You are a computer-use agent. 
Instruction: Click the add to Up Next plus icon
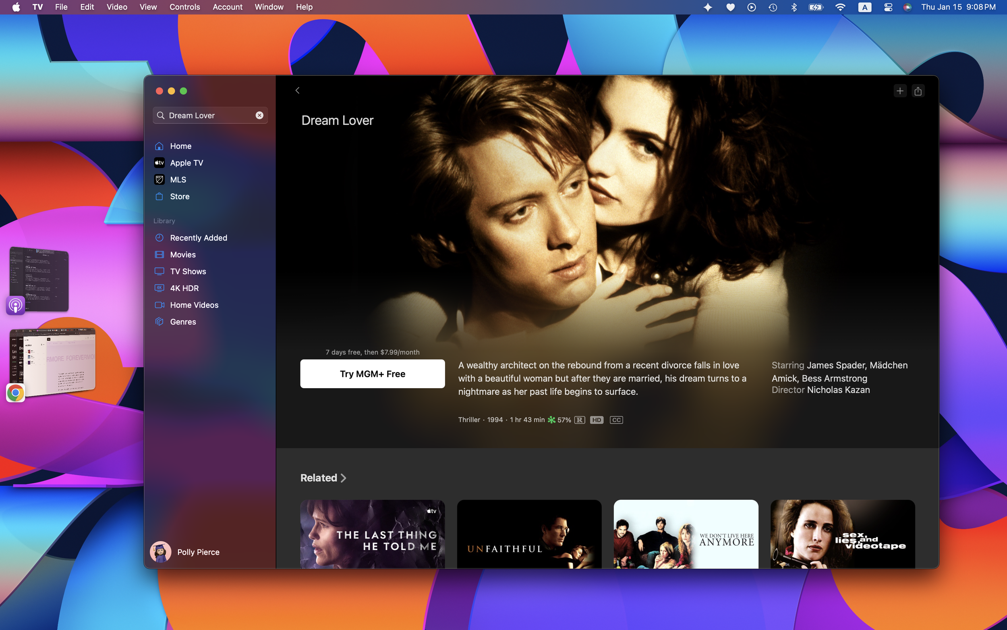899,91
